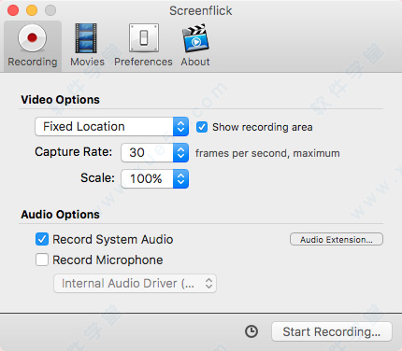Open the Movies filmstrip icon
Viewport: 402px width, 351px height.
tap(86, 38)
